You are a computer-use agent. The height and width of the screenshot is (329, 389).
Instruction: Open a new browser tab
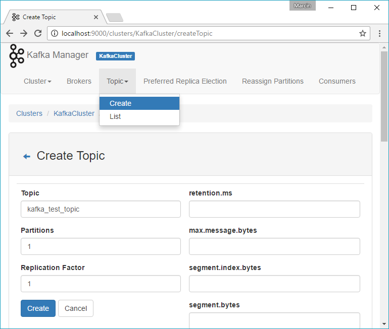coord(114,17)
